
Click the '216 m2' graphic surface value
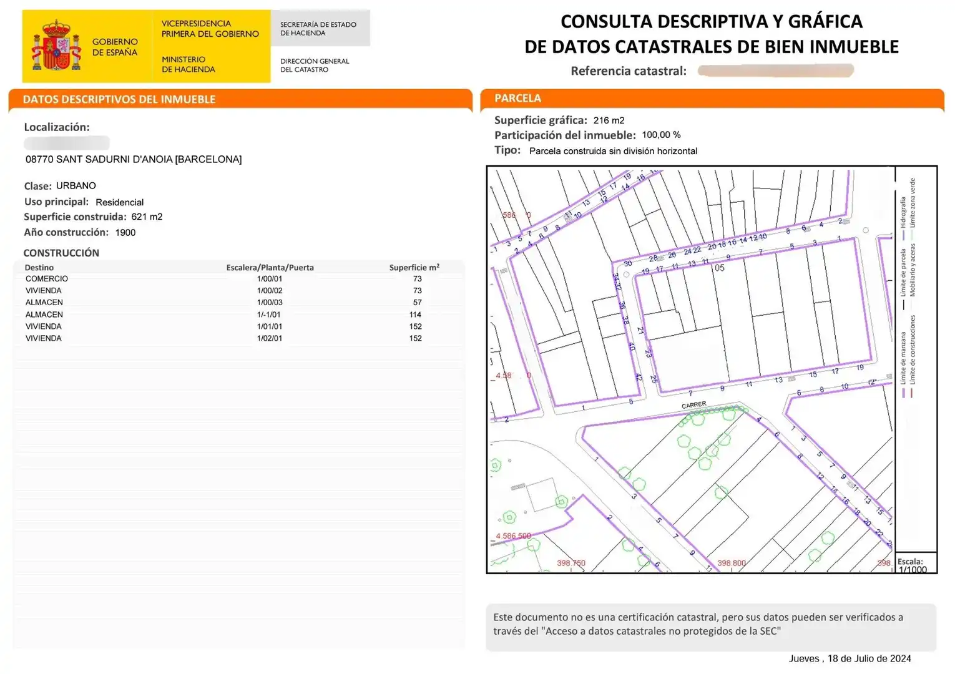tap(609, 120)
